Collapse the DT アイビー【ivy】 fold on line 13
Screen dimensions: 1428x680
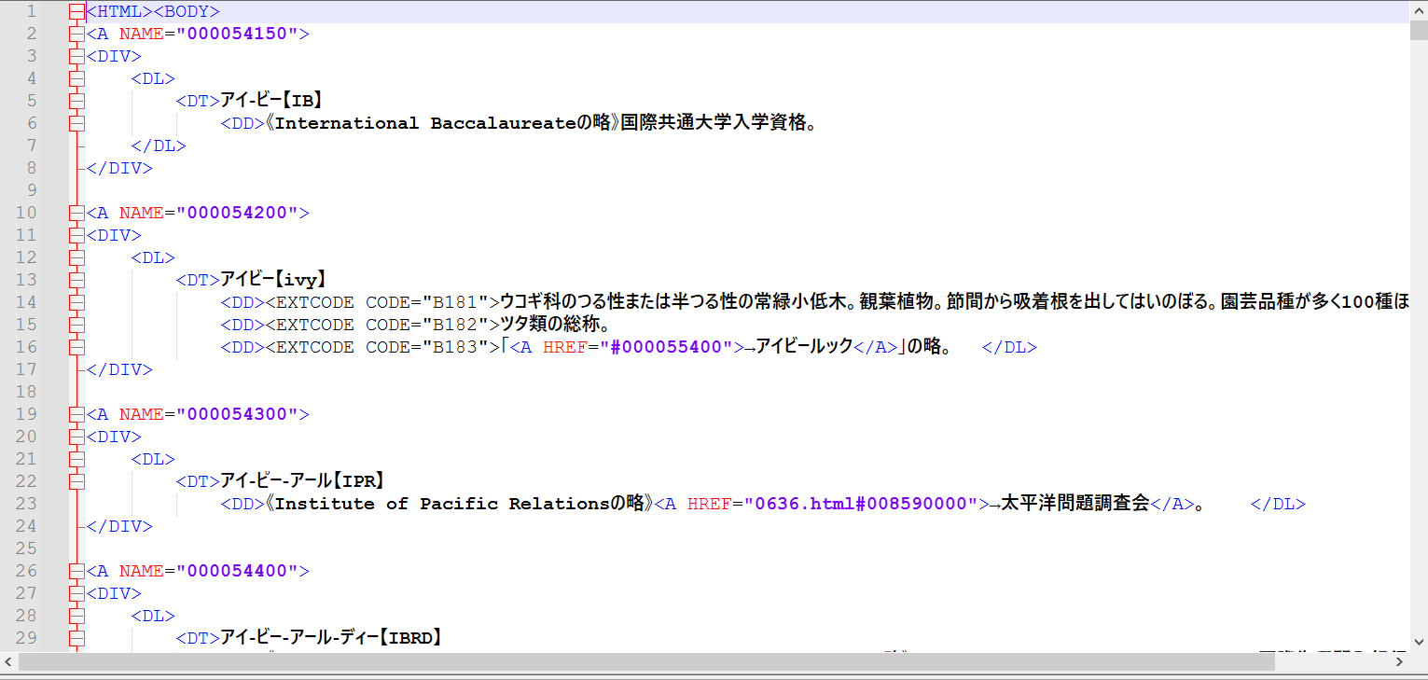(x=76, y=280)
